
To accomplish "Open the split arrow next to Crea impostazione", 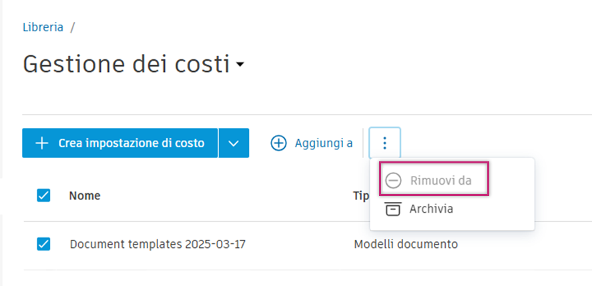I will [x=233, y=143].
